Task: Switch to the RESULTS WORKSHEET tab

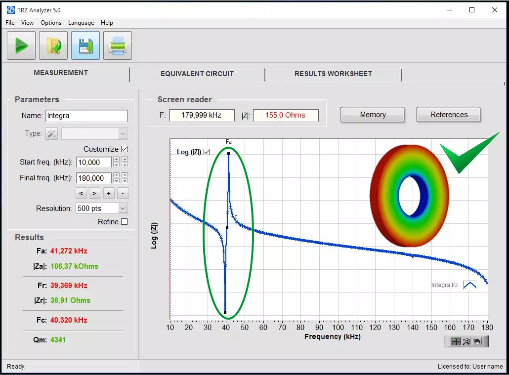Action: click(x=333, y=74)
